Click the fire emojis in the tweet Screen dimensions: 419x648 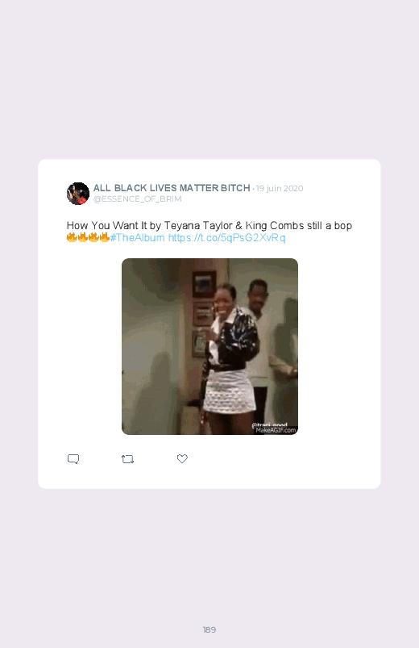click(88, 237)
